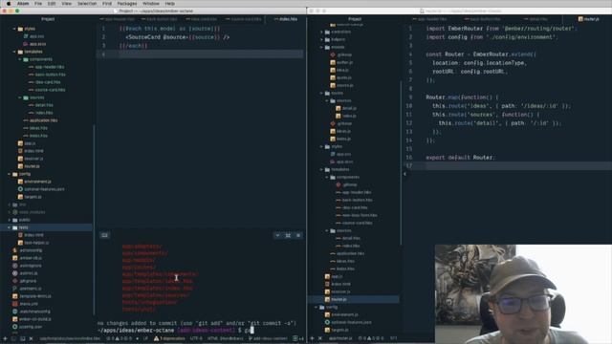Image resolution: width=612 pixels, height=344 pixels.
Task: Open ideas.hbs in left tree
Action: coord(38,128)
